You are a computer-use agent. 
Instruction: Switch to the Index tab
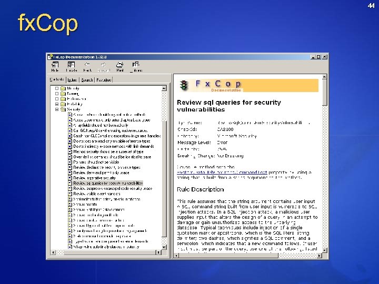point(72,80)
